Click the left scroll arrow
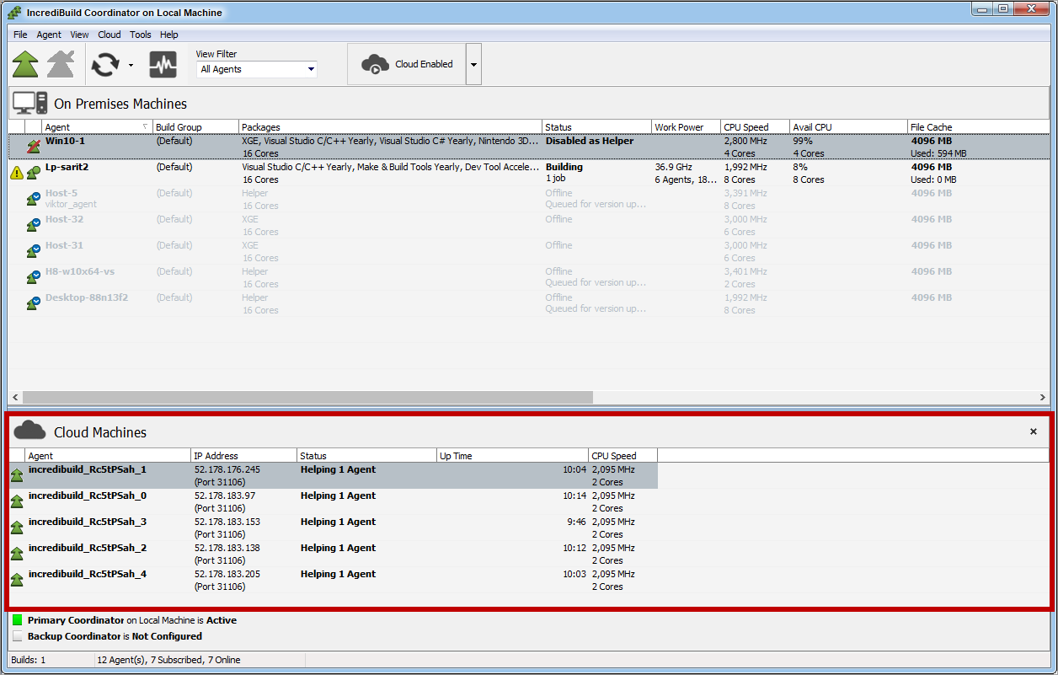The width and height of the screenshot is (1058, 675). pos(14,396)
